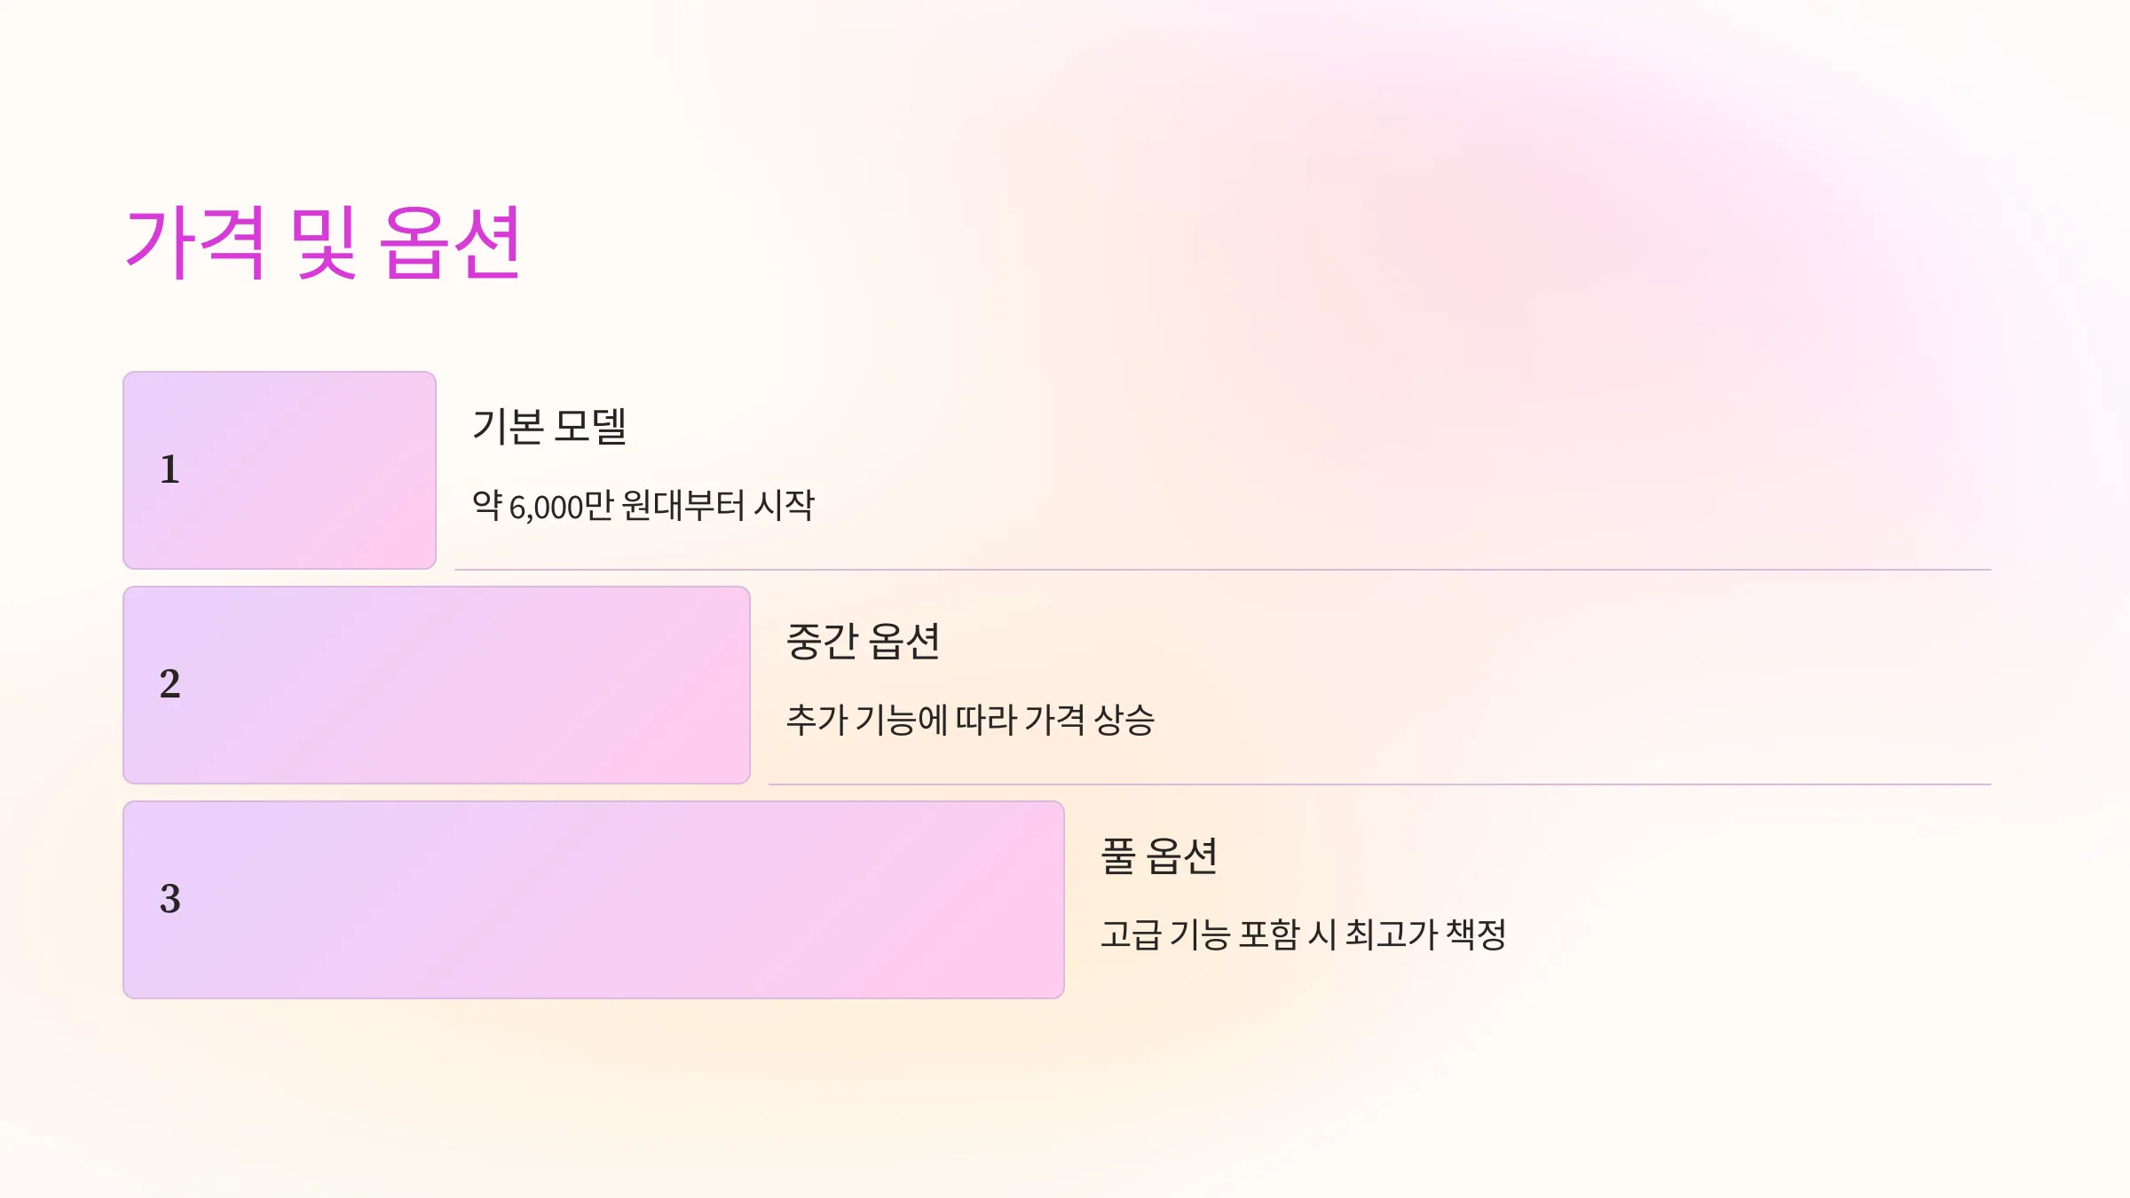Click the 중간 옵션 heading

[x=863, y=642]
